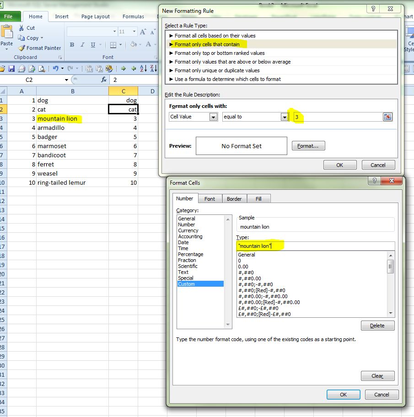
Task: Click the Paste Values (123) icon
Action: 89,69
